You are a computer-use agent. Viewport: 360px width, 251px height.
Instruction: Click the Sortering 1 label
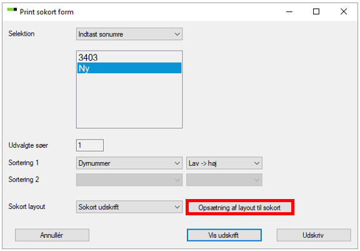24,163
